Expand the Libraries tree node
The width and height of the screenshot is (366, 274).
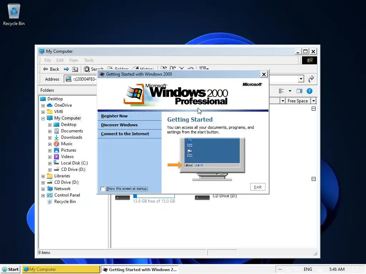[43, 176]
